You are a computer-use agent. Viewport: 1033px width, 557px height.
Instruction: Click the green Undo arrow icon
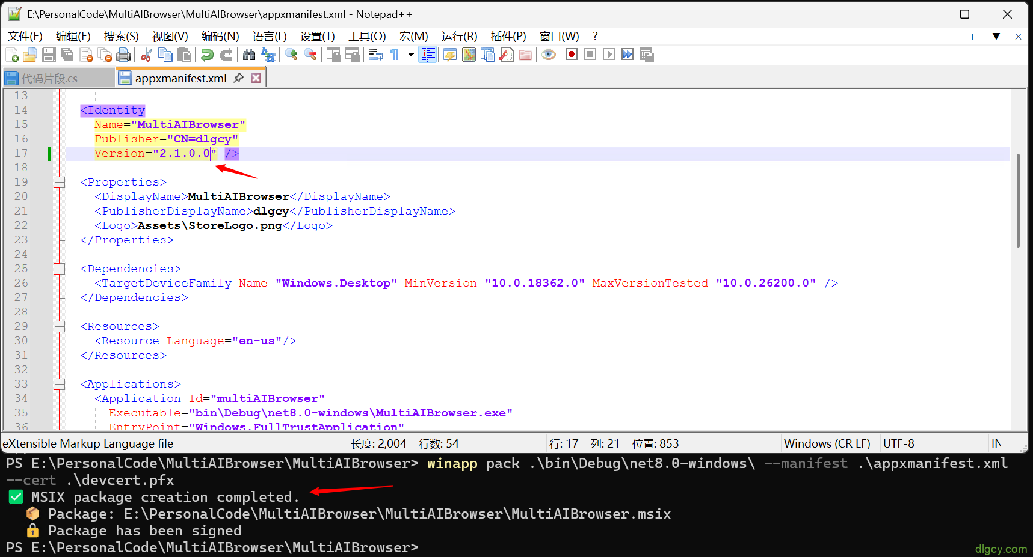pos(207,55)
